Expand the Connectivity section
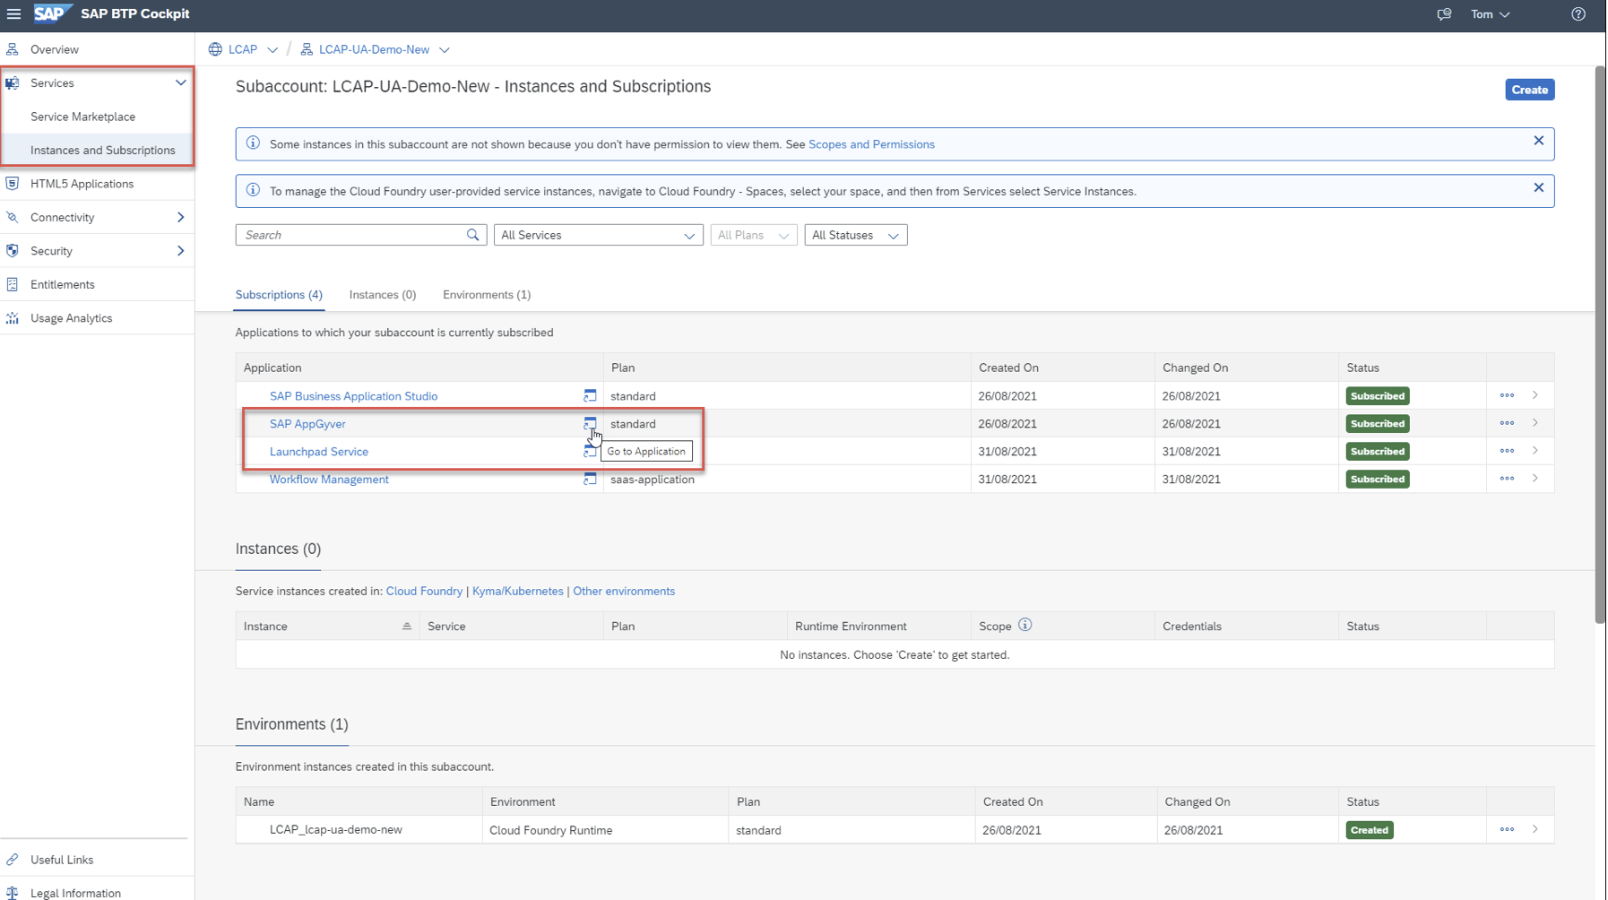This screenshot has width=1608, height=900. [180, 217]
